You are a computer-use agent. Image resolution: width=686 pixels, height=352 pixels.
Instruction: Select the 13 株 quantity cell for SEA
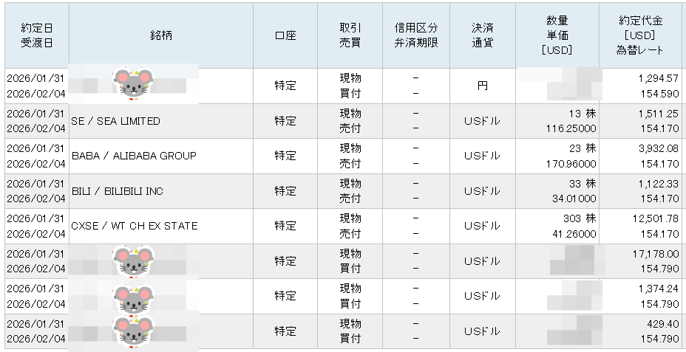[579, 114]
